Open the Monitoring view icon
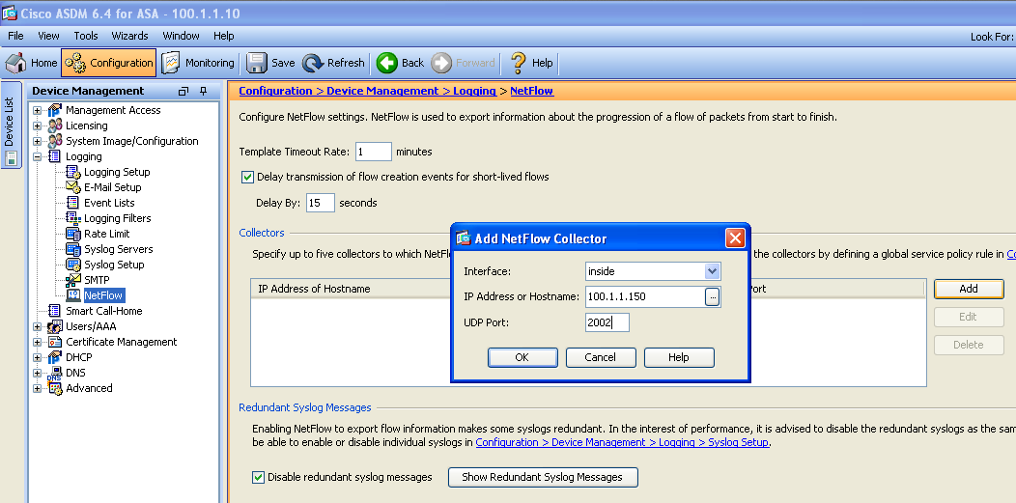Image resolution: width=1016 pixels, height=503 pixels. 171,63
